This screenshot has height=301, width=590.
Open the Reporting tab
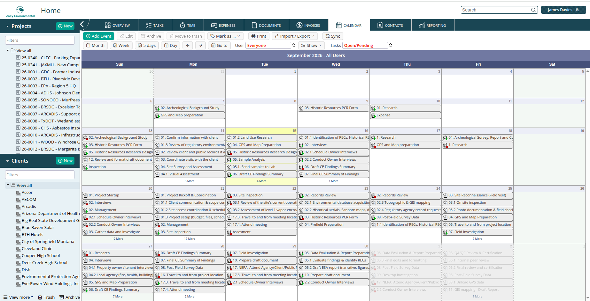(x=432, y=25)
